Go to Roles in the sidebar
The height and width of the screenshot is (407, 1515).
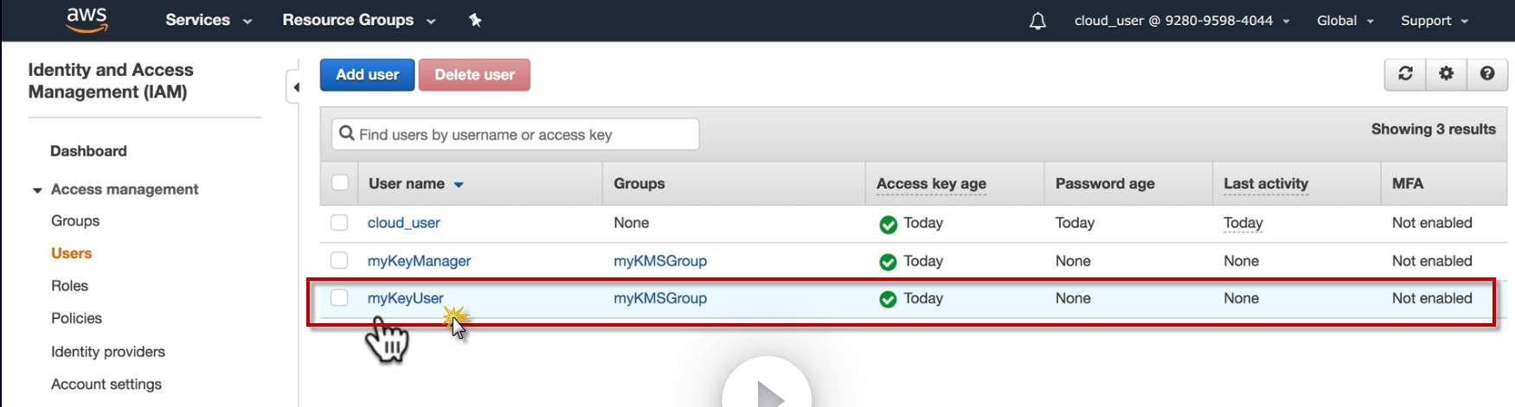point(69,286)
